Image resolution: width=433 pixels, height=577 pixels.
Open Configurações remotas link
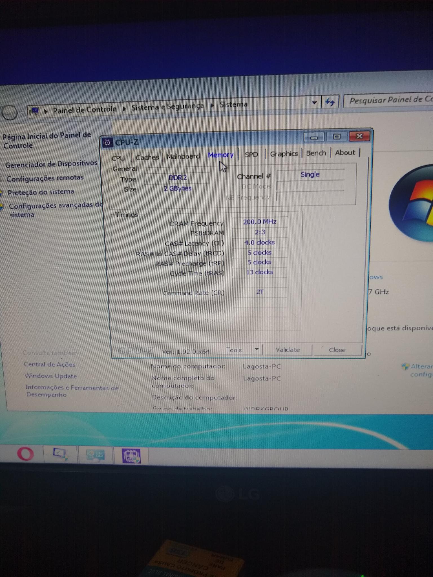(x=45, y=178)
